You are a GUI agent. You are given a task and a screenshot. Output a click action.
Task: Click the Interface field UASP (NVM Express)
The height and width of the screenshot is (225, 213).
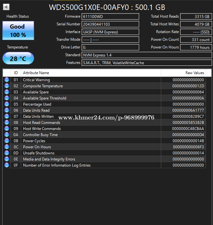(x=110, y=32)
